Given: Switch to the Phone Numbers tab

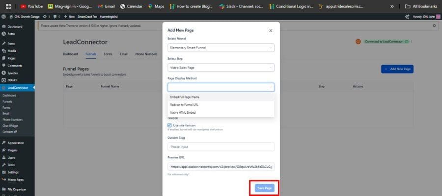Looking at the screenshot, I should pos(146,54).
